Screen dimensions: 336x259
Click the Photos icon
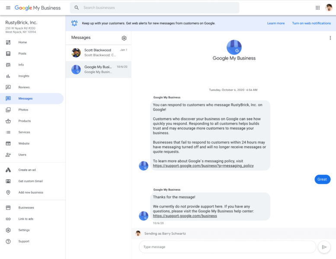coord(8,110)
